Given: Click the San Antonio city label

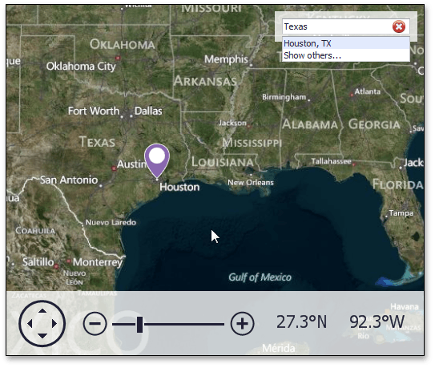Looking at the screenshot, I should 69,180.
